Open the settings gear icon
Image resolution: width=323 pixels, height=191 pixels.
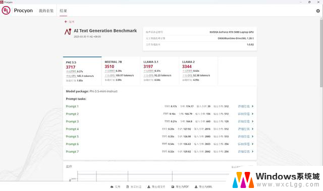click(x=318, y=11)
